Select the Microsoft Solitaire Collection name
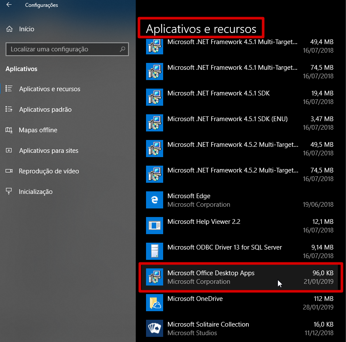Screen dimensions: 346x342 coord(208,324)
